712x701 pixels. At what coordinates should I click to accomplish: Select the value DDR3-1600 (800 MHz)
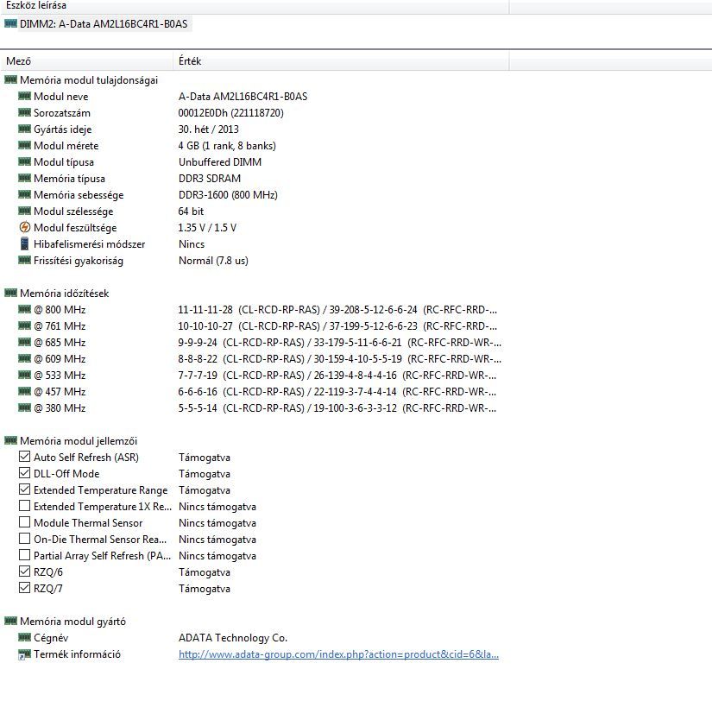[228, 194]
